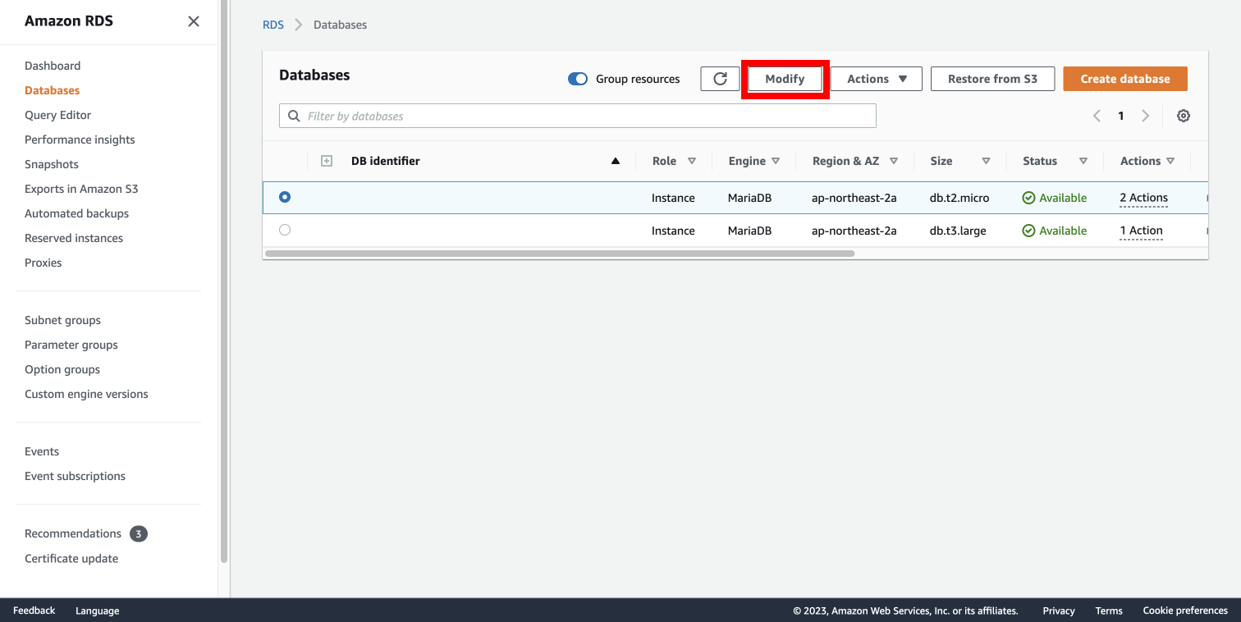
Task: Sort by Engine column arrow
Action: pos(776,161)
